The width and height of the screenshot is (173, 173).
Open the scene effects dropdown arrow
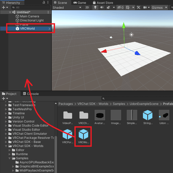point(114,7)
